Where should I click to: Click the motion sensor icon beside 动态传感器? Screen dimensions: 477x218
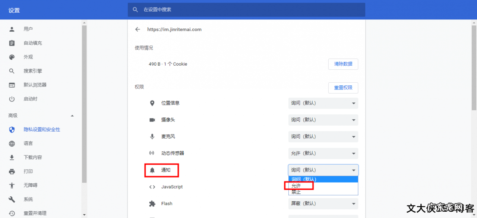(x=152, y=153)
